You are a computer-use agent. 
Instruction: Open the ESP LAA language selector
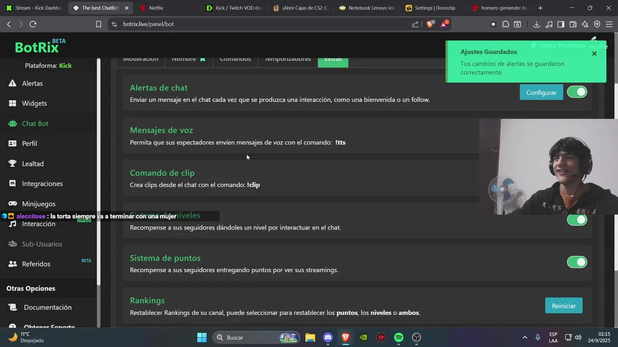[x=553, y=337]
